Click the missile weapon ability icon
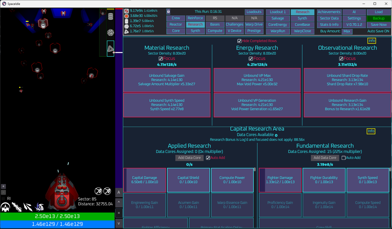 pos(17,207)
